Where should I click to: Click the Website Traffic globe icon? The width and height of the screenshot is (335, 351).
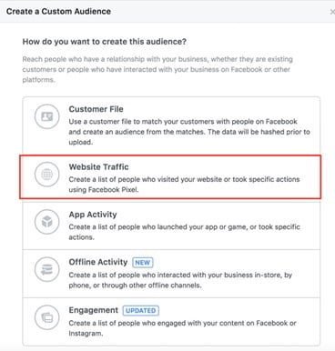pos(47,175)
